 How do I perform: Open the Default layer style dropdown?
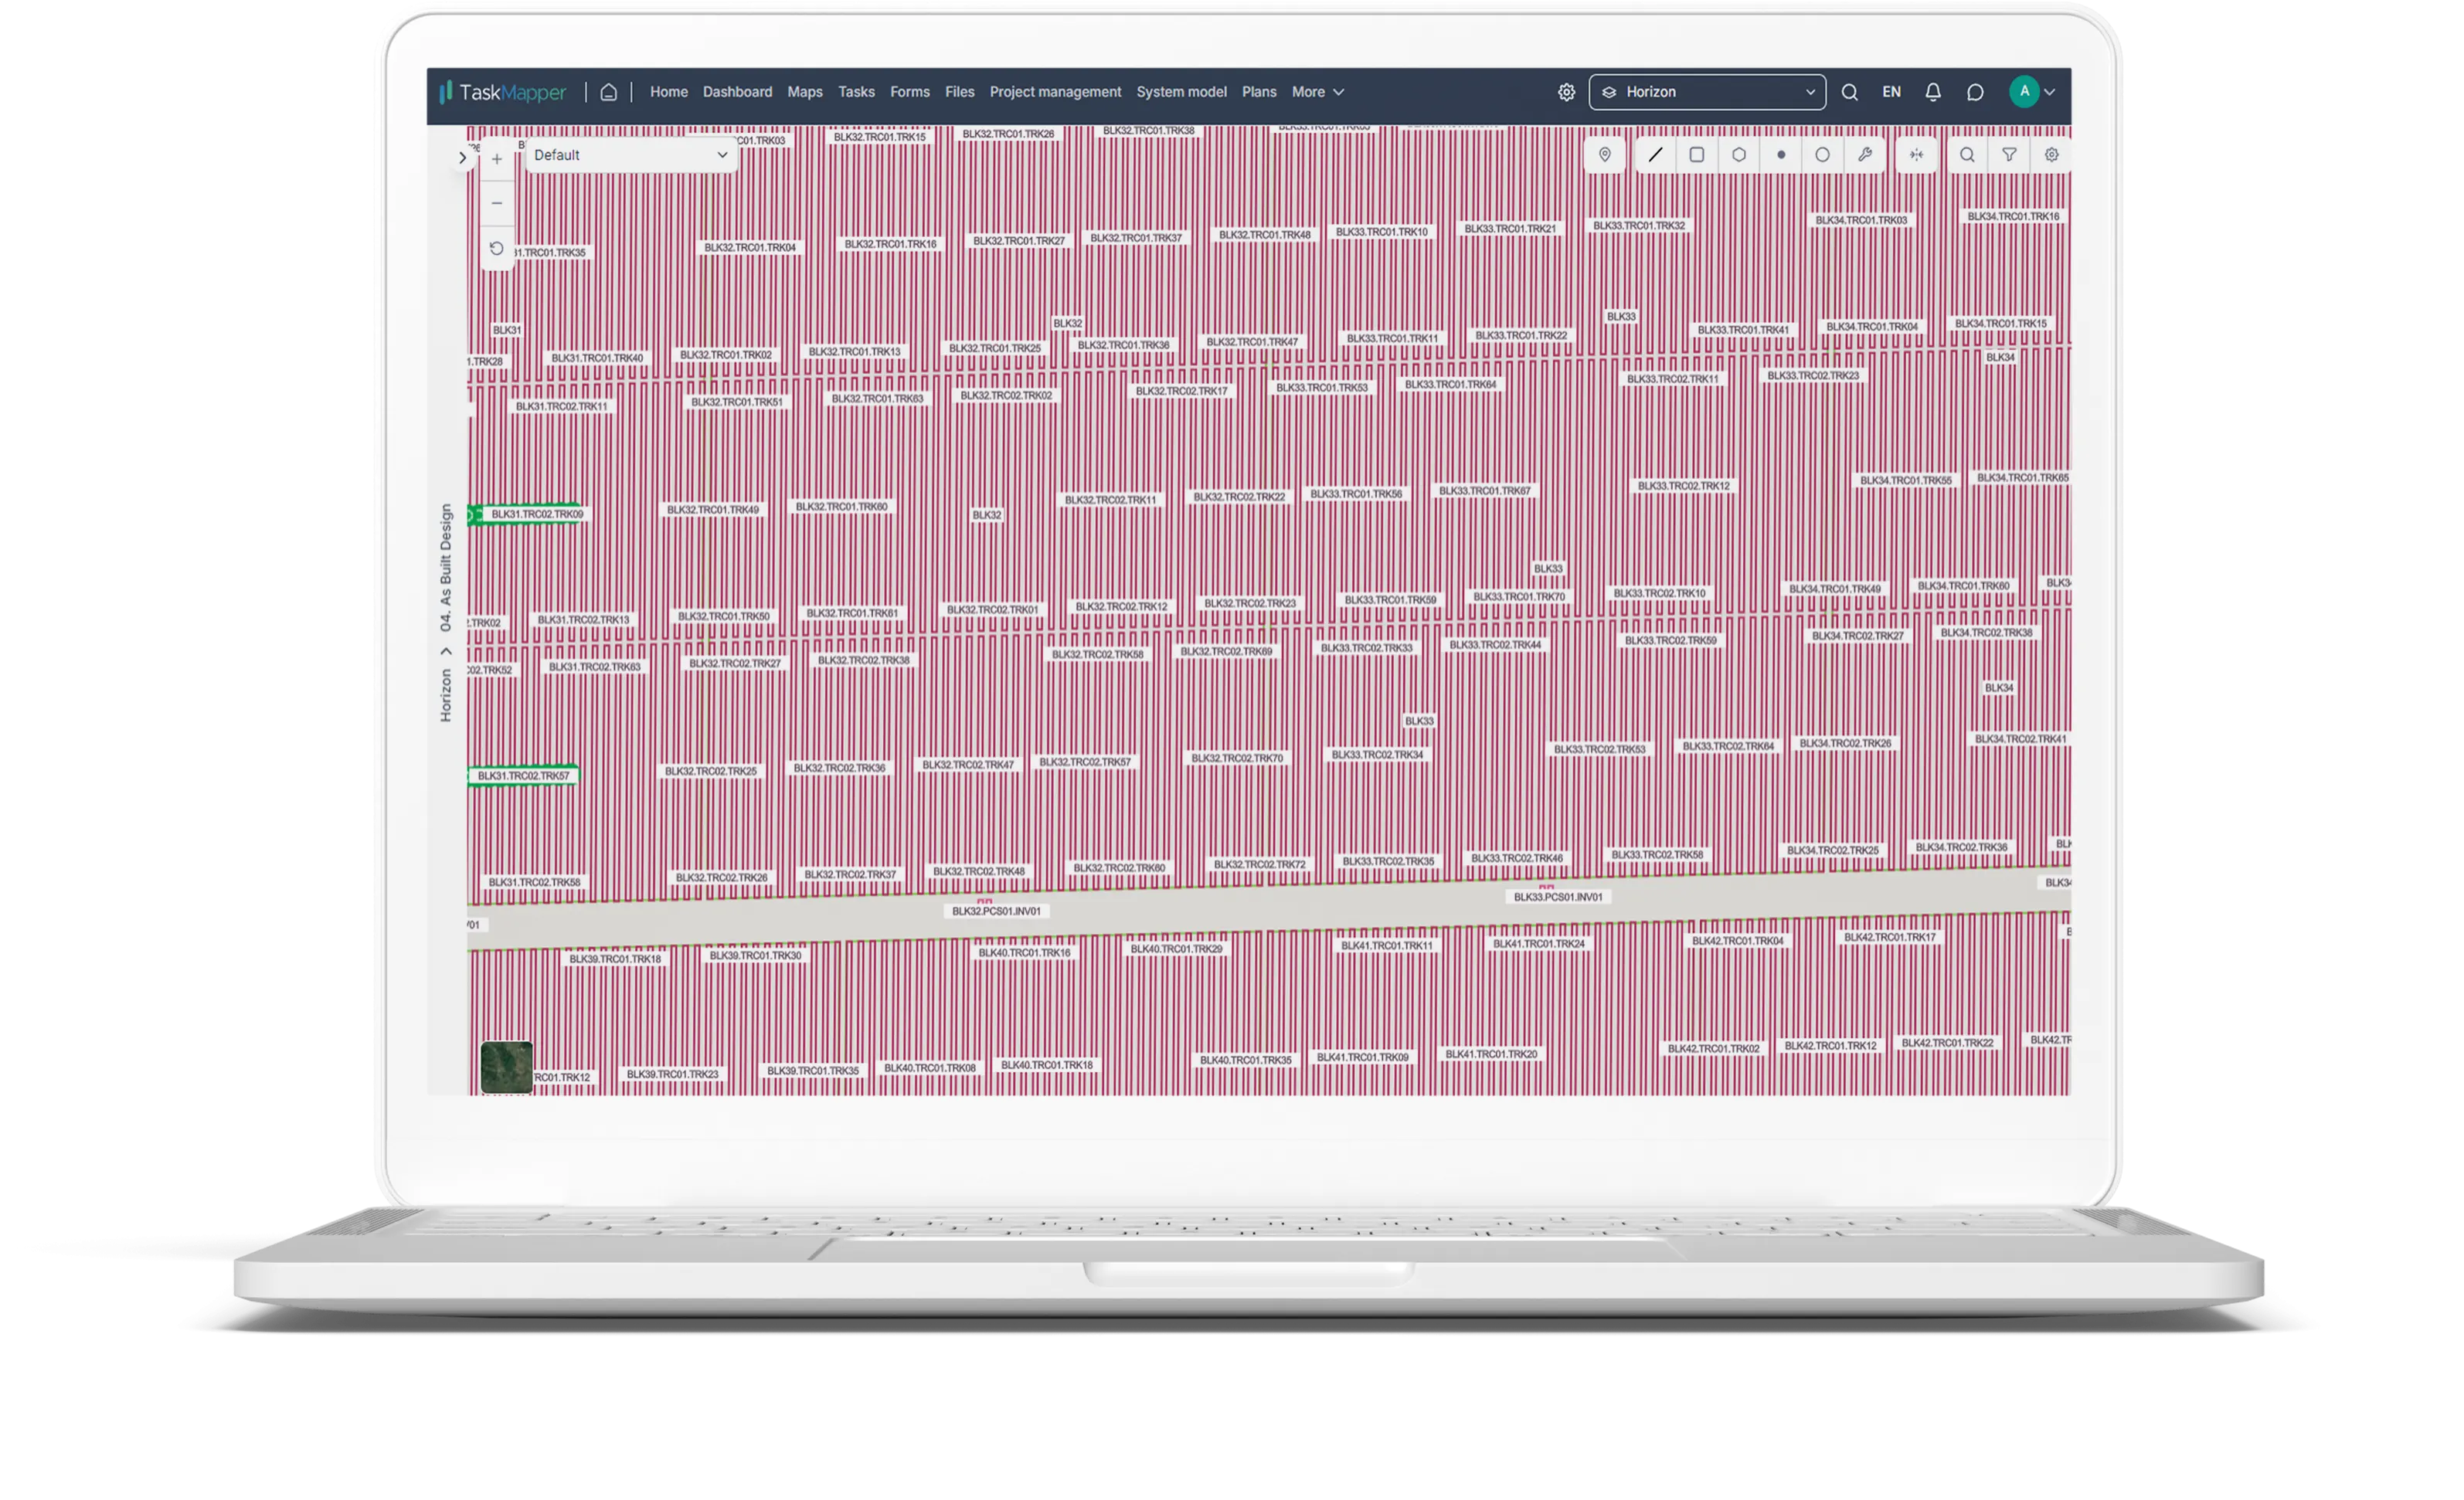(x=630, y=155)
